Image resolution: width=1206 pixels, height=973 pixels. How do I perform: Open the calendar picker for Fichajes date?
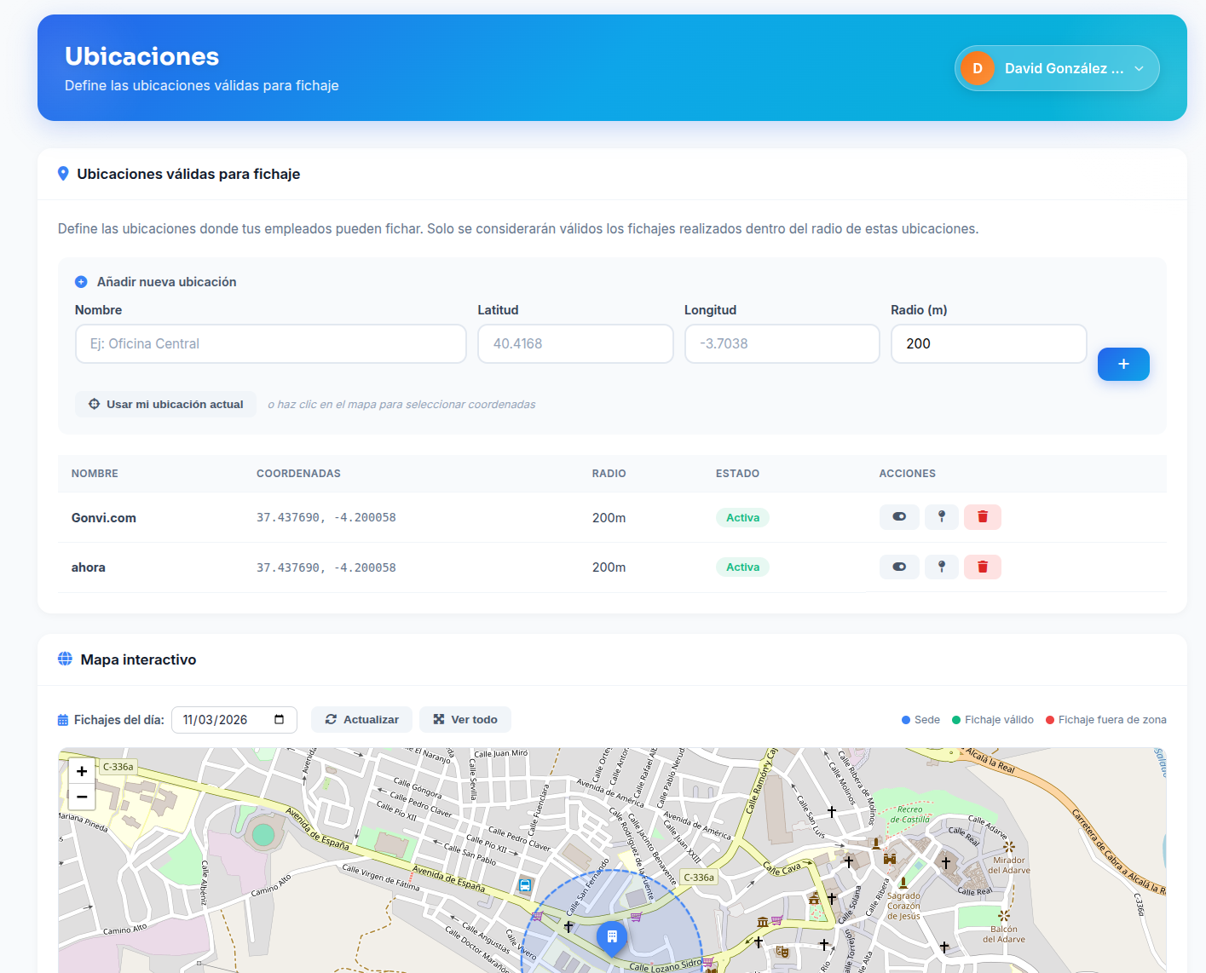click(x=279, y=720)
